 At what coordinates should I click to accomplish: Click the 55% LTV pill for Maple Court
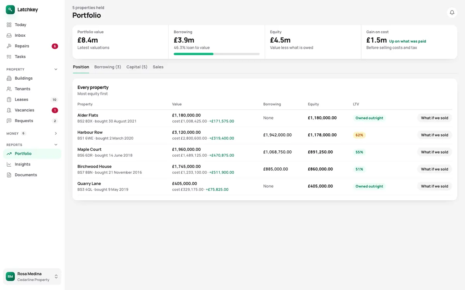359,152
